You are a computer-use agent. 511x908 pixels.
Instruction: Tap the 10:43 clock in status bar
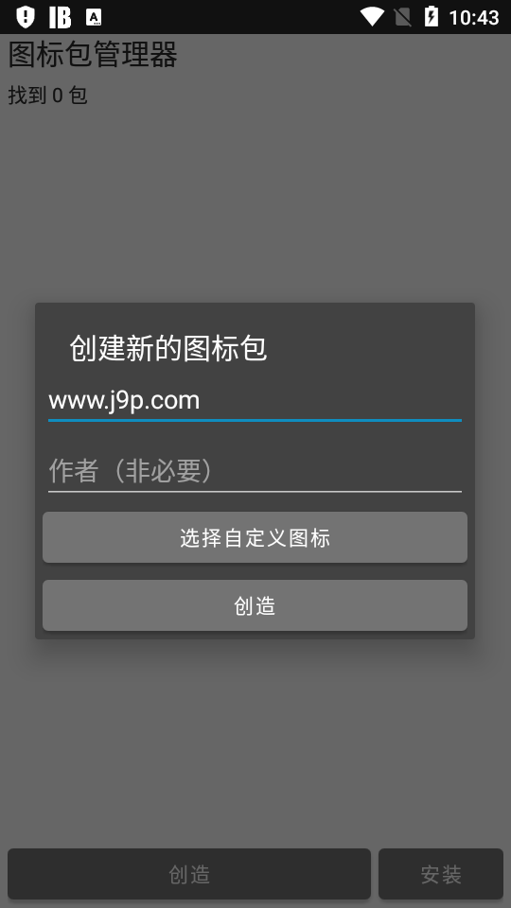(x=473, y=17)
